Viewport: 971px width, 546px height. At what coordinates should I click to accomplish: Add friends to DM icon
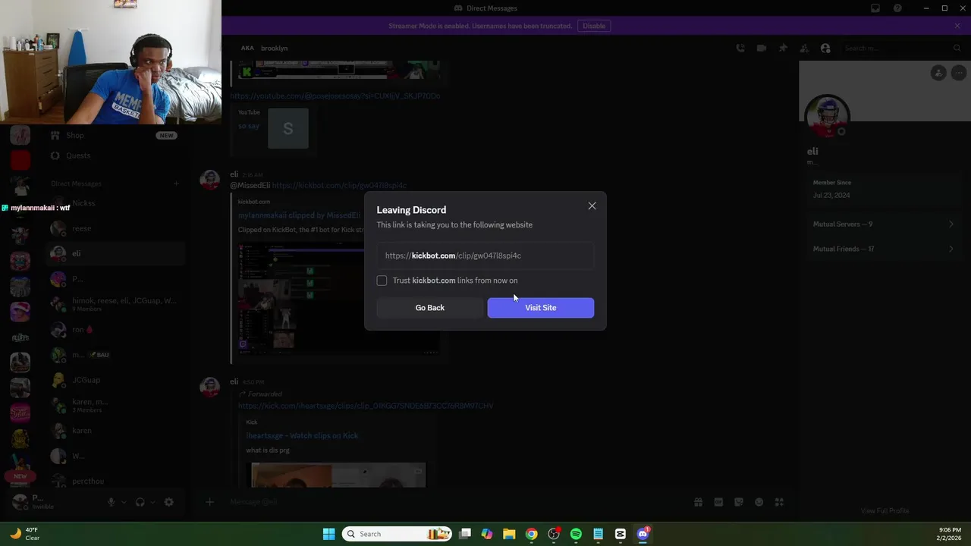(x=804, y=48)
